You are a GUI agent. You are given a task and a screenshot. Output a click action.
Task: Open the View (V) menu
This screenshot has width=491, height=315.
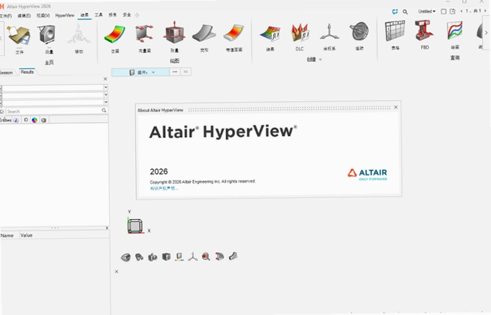[x=43, y=16]
